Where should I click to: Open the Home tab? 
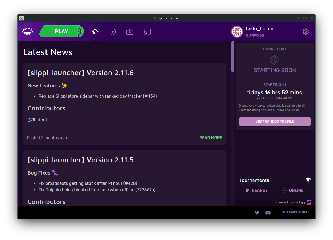[95, 32]
